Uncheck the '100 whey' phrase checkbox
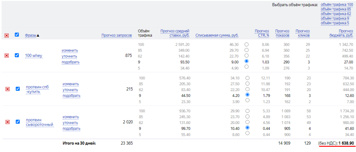The height and width of the screenshot is (152, 356). click(x=17, y=55)
